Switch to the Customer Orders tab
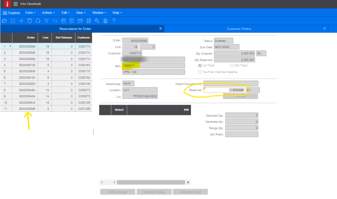The width and height of the screenshot is (337, 199). [239, 29]
